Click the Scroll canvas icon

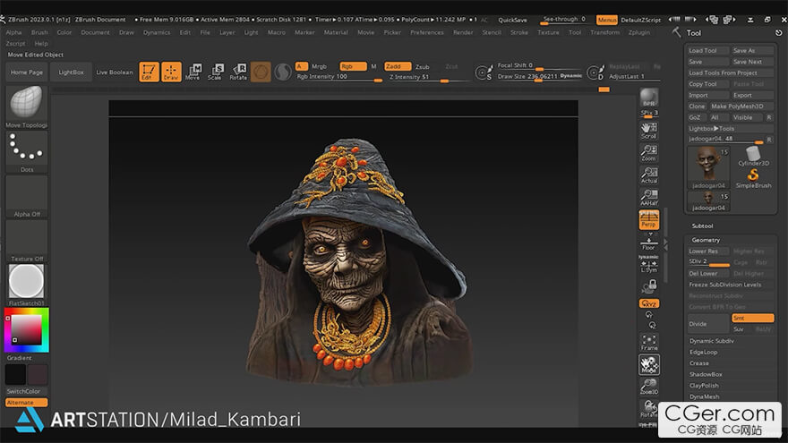[649, 131]
